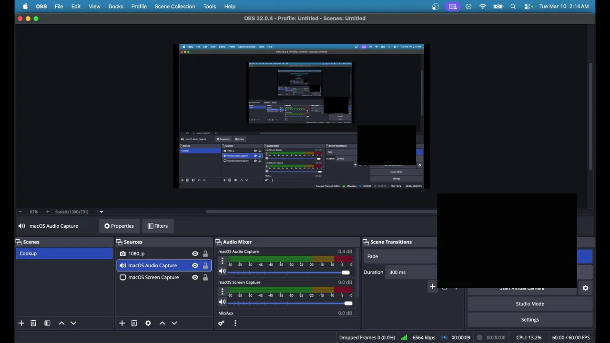Open advanced audio properties gears icon
This screenshot has width=610, height=343.
click(x=221, y=323)
